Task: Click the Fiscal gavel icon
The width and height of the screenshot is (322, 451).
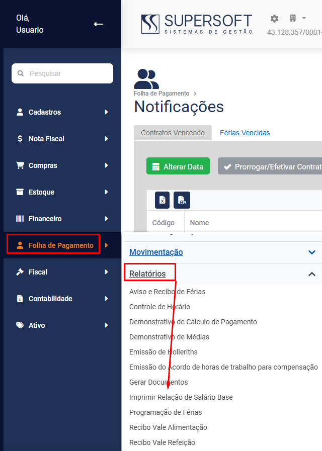Action: (x=20, y=272)
